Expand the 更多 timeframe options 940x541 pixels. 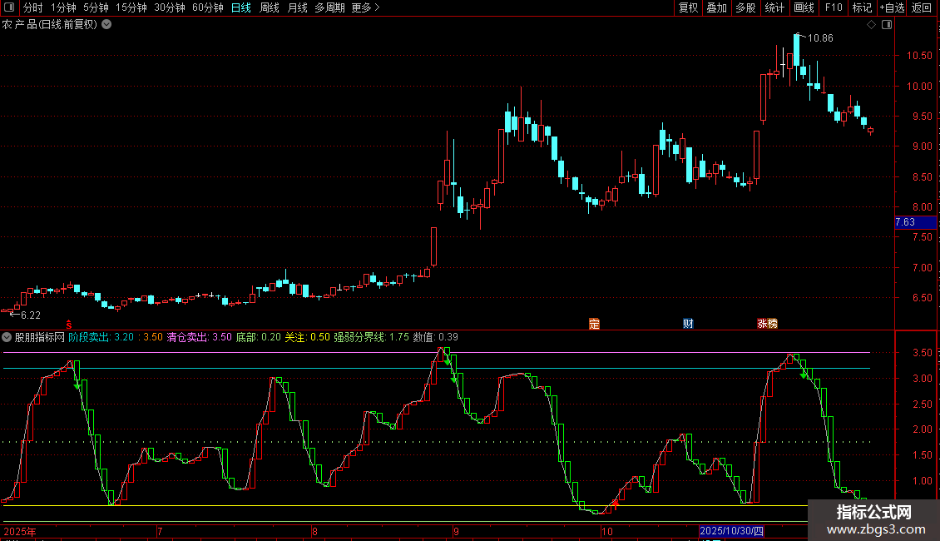point(365,7)
